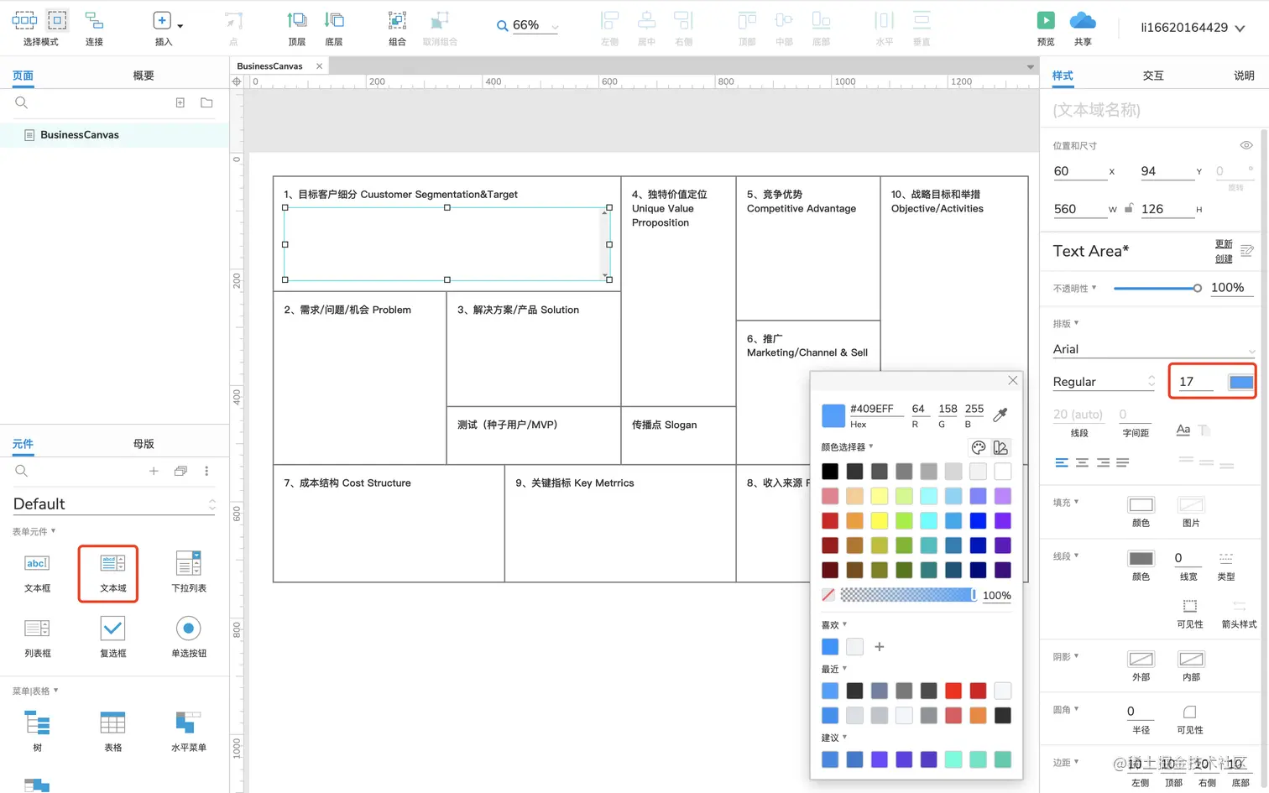Click the blue font color swatch beside size 17
The image size is (1269, 793).
1240,382
